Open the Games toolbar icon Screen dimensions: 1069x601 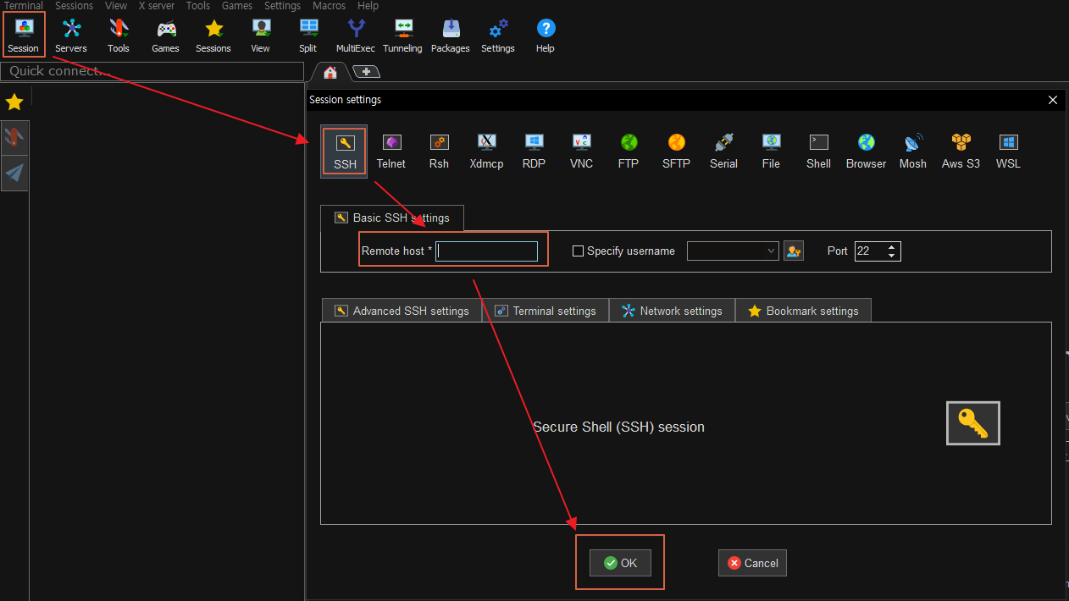(166, 36)
